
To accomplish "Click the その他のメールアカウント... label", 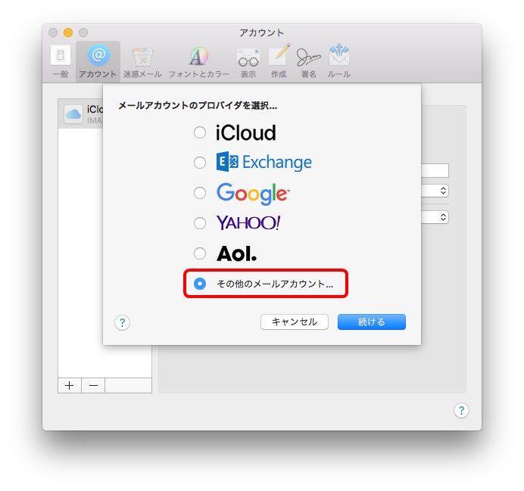I will [275, 284].
